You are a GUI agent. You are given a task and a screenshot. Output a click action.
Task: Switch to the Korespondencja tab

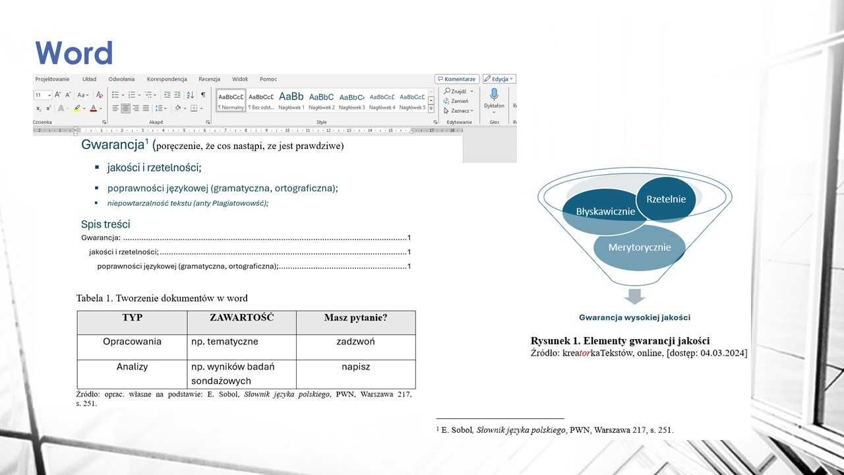pyautogui.click(x=167, y=79)
